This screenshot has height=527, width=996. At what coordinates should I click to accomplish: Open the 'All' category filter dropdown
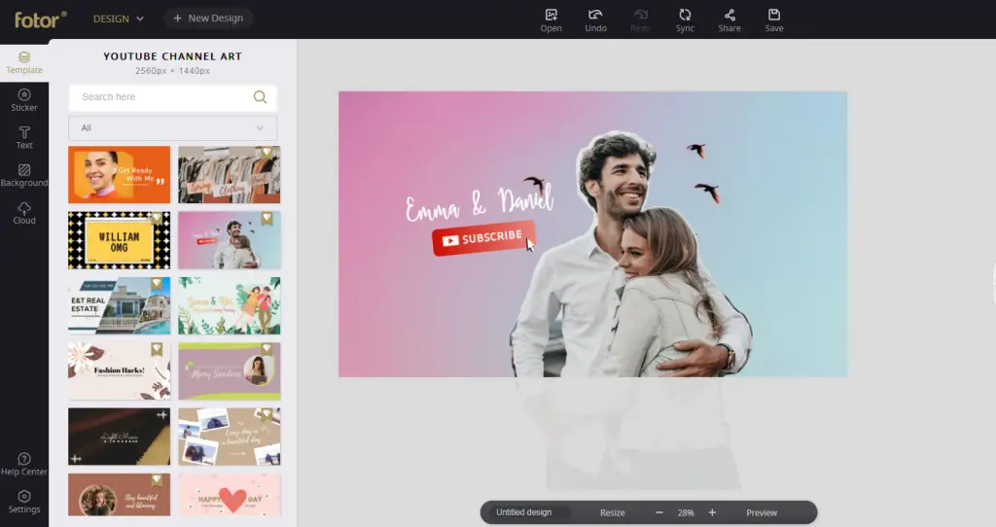[x=172, y=128]
